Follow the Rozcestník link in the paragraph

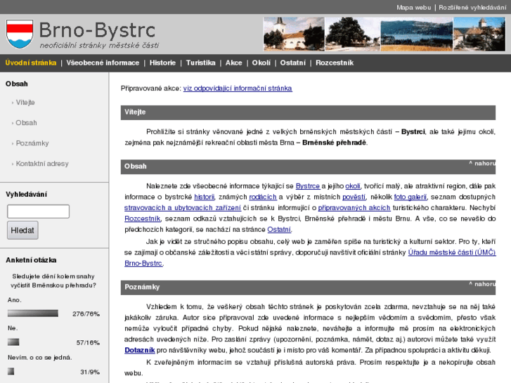[x=143, y=219]
